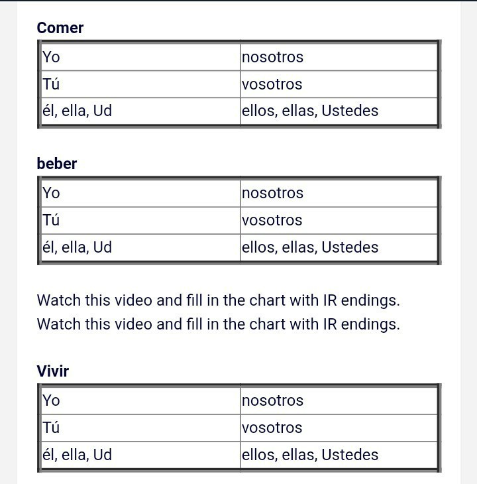This screenshot has height=484, width=477.
Task: Select the Tú cell under beber
Action: point(140,220)
